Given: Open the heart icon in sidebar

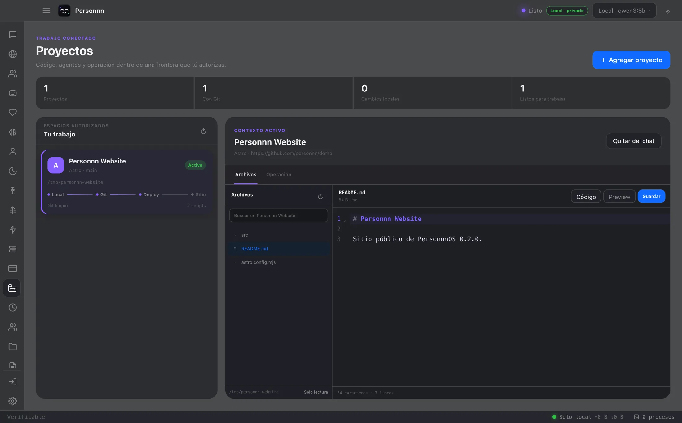Looking at the screenshot, I should (12, 112).
